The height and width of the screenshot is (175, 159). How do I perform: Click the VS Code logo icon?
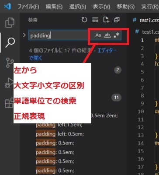point(7,7)
